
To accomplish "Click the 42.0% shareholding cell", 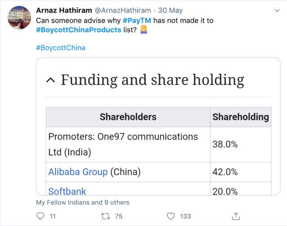I will (x=225, y=172).
